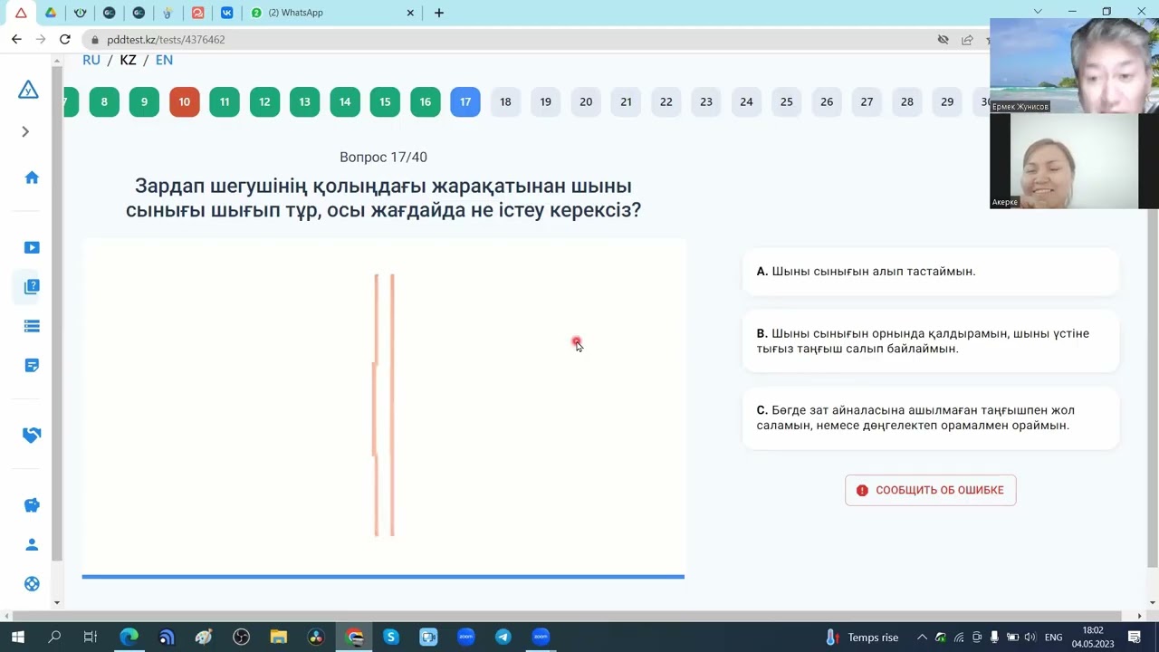Jump to question 23
Viewport: 1159px width, 652px height.
coord(706,101)
